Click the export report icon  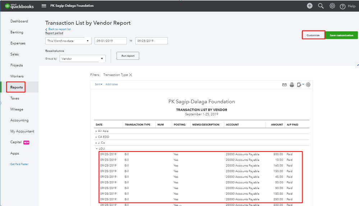(299, 85)
